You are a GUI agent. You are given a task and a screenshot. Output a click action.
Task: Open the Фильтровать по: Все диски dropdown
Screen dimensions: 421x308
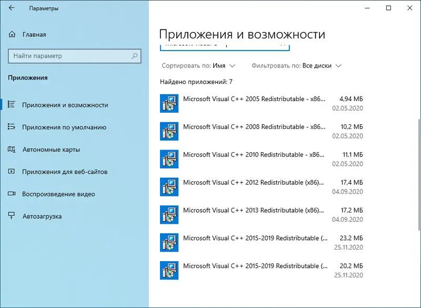[x=296, y=66]
